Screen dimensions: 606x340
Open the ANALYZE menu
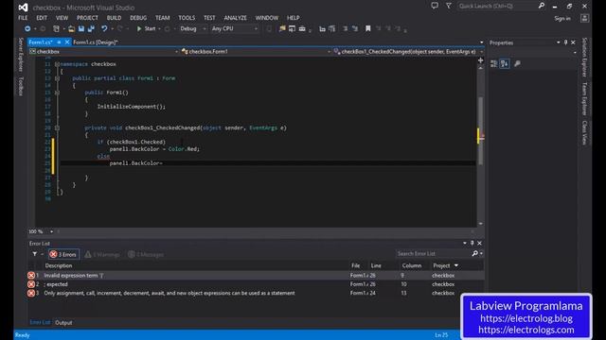[x=235, y=18]
